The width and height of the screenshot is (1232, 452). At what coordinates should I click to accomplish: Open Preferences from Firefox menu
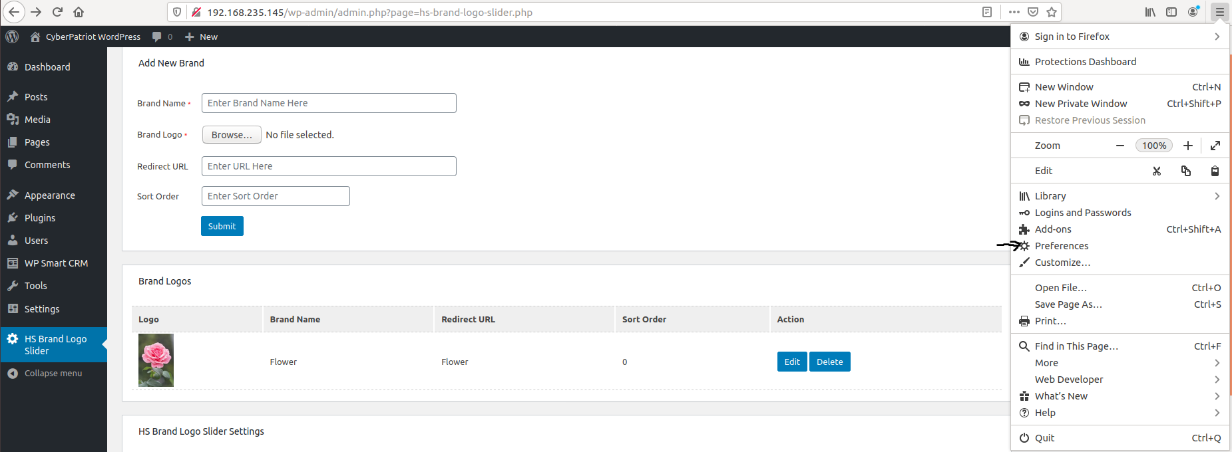coord(1062,246)
